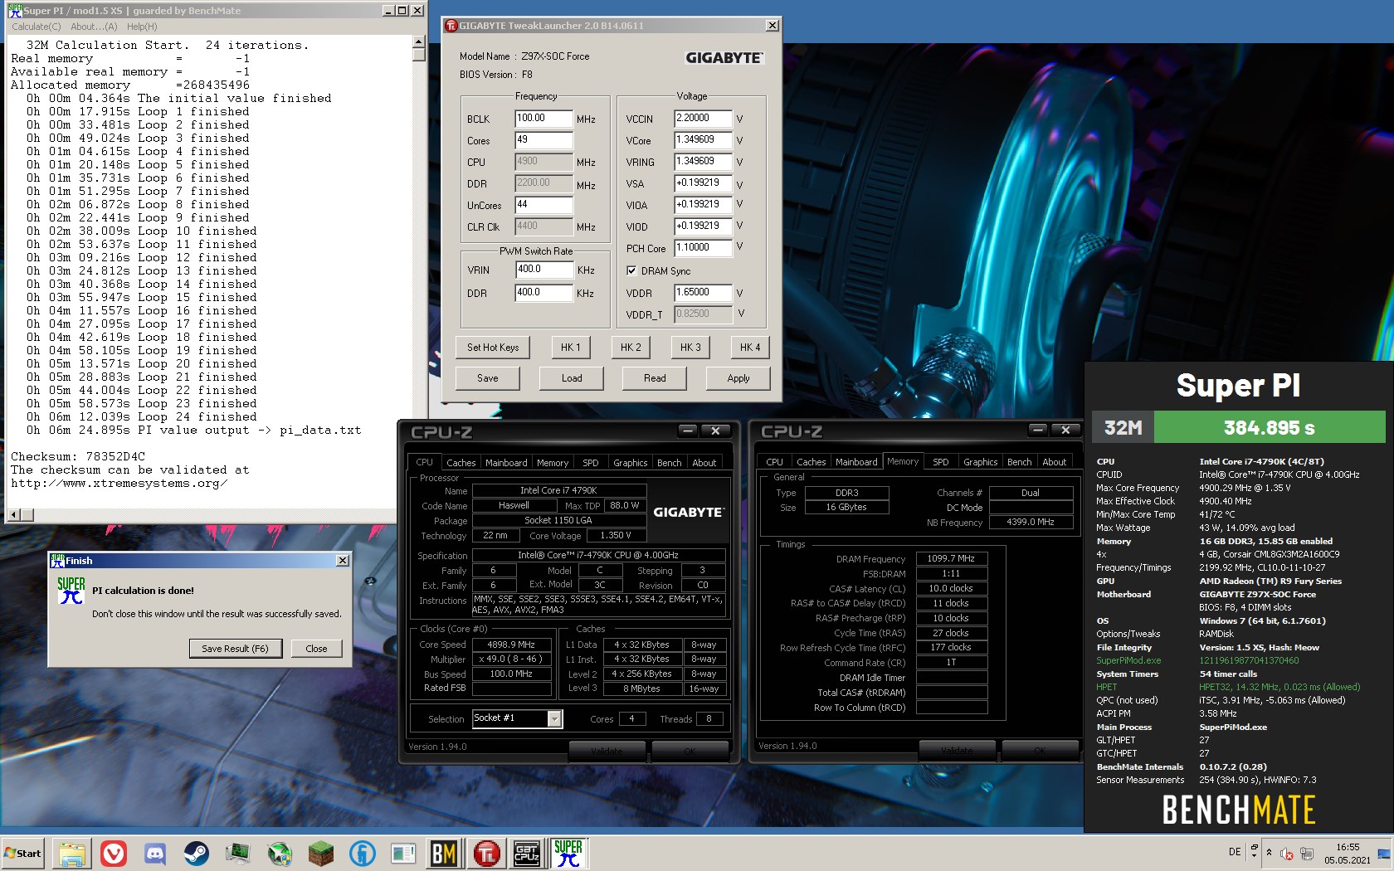This screenshot has height=871, width=1394.
Task: Open the blue circular G taskbar icon
Action: (363, 853)
